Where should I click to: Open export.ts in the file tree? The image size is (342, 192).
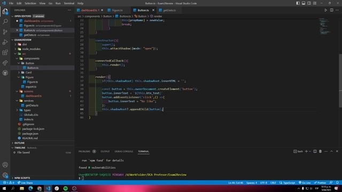(31, 86)
